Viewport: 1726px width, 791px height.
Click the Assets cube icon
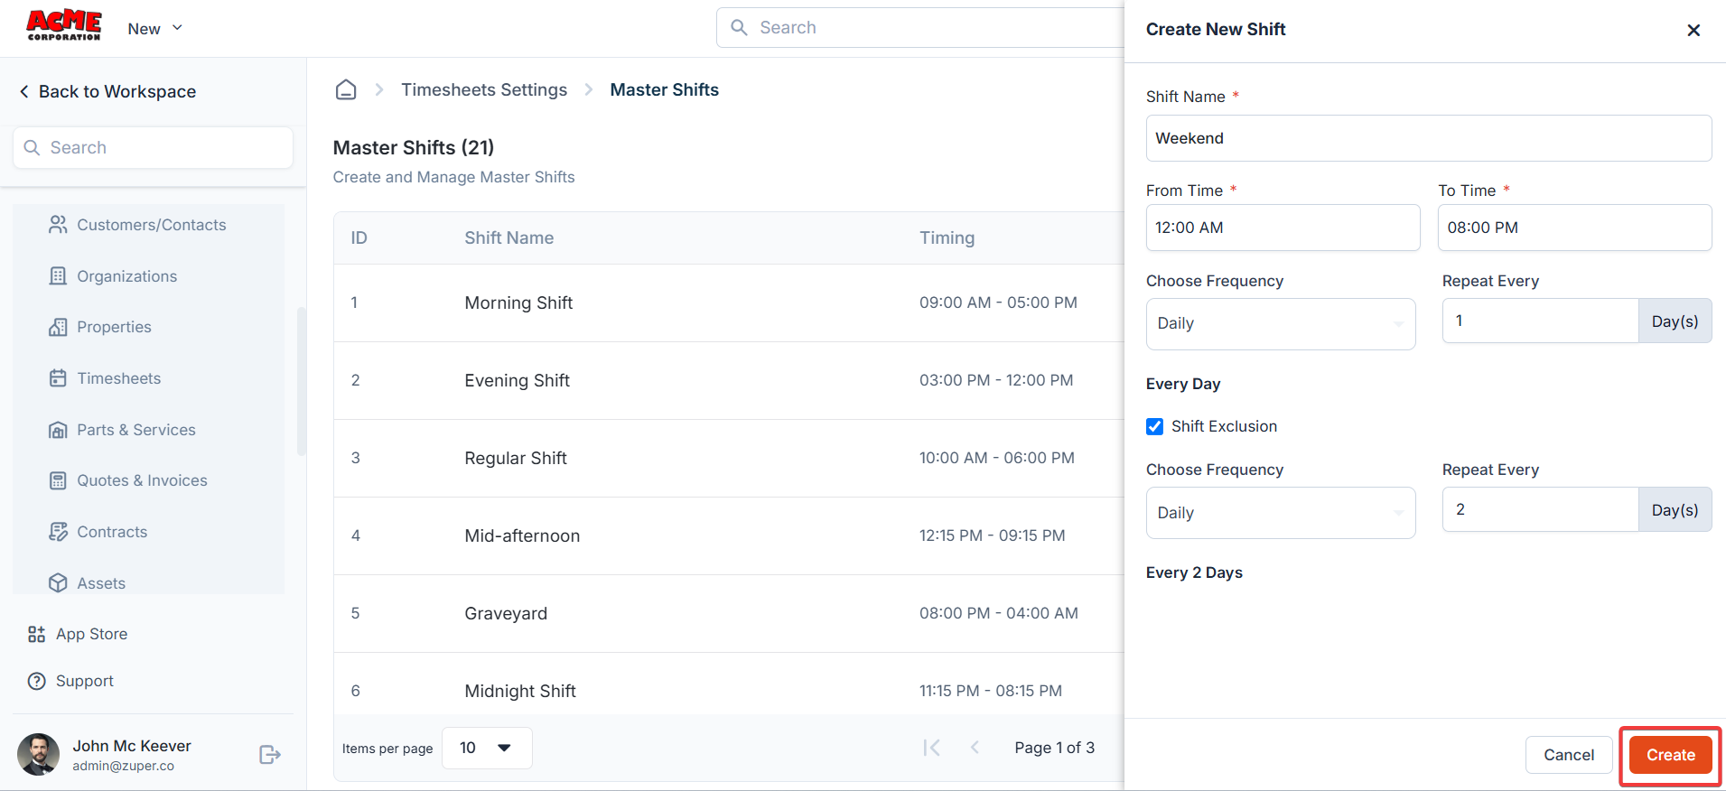(58, 583)
